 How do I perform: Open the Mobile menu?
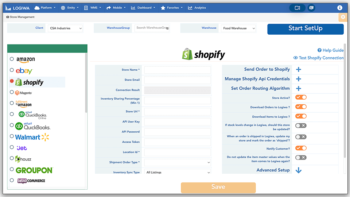pos(116,8)
